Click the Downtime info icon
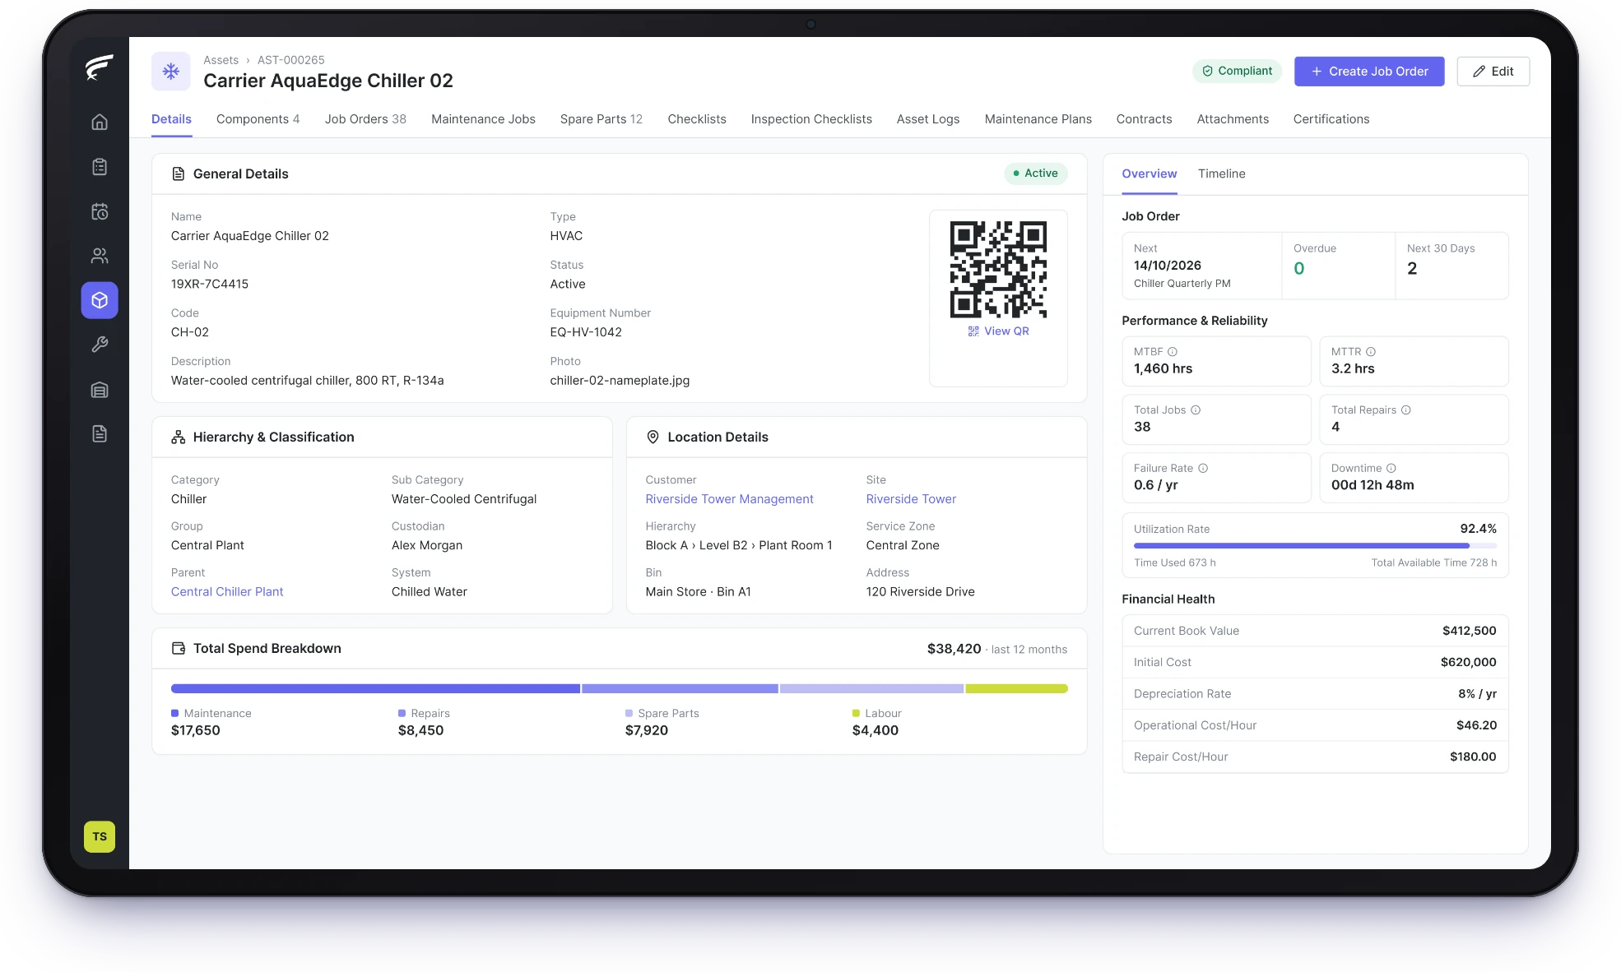 [x=1391, y=468]
